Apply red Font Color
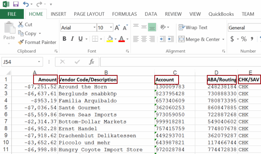Screen dimensions: 261x154 122,39
